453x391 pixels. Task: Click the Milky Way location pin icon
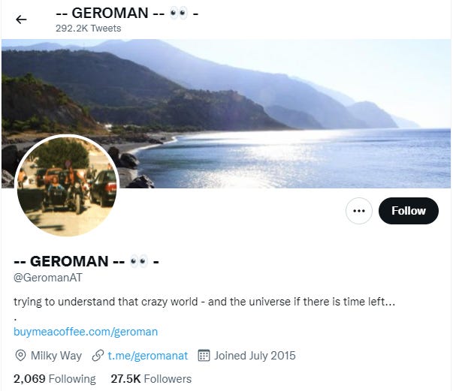[x=20, y=356]
